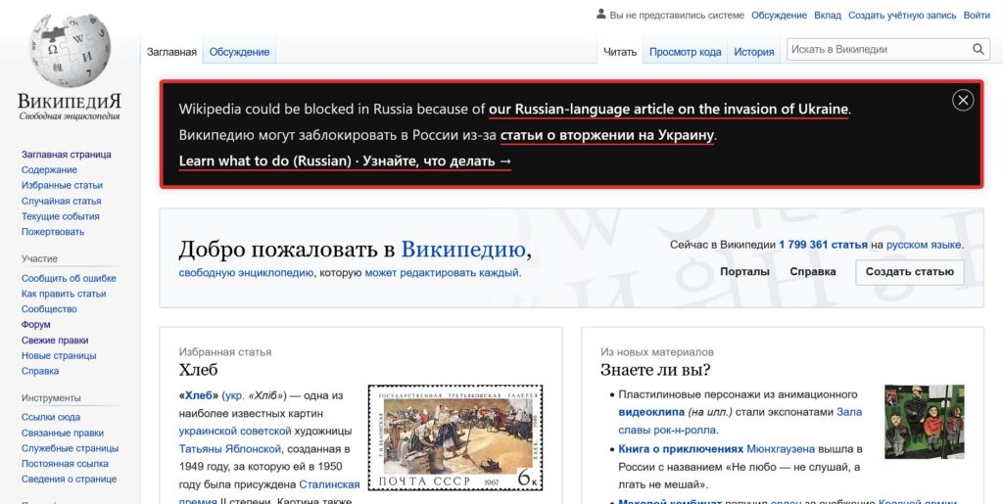Open Learn what to do (Russian) link
This screenshot has width=1003, height=504.
[264, 161]
